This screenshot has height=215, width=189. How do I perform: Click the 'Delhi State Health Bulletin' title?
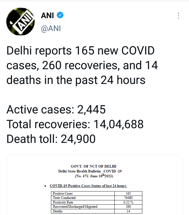pos(90,171)
